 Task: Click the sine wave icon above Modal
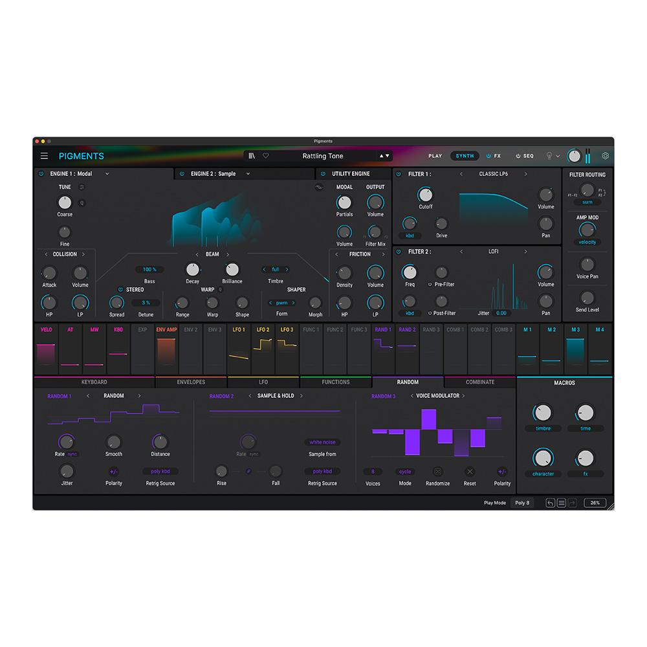(x=318, y=187)
